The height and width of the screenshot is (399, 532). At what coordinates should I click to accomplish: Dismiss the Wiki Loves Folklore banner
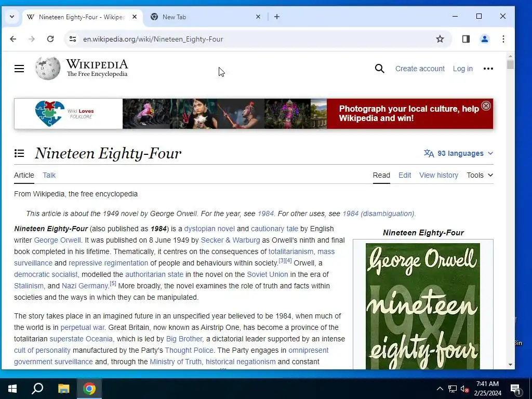pyautogui.click(x=486, y=106)
